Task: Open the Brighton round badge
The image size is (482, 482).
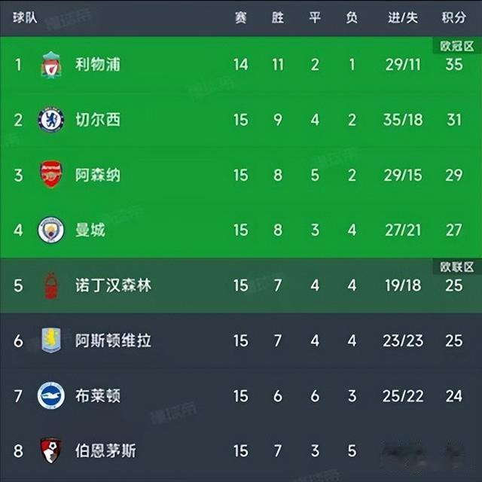Action: [x=51, y=395]
